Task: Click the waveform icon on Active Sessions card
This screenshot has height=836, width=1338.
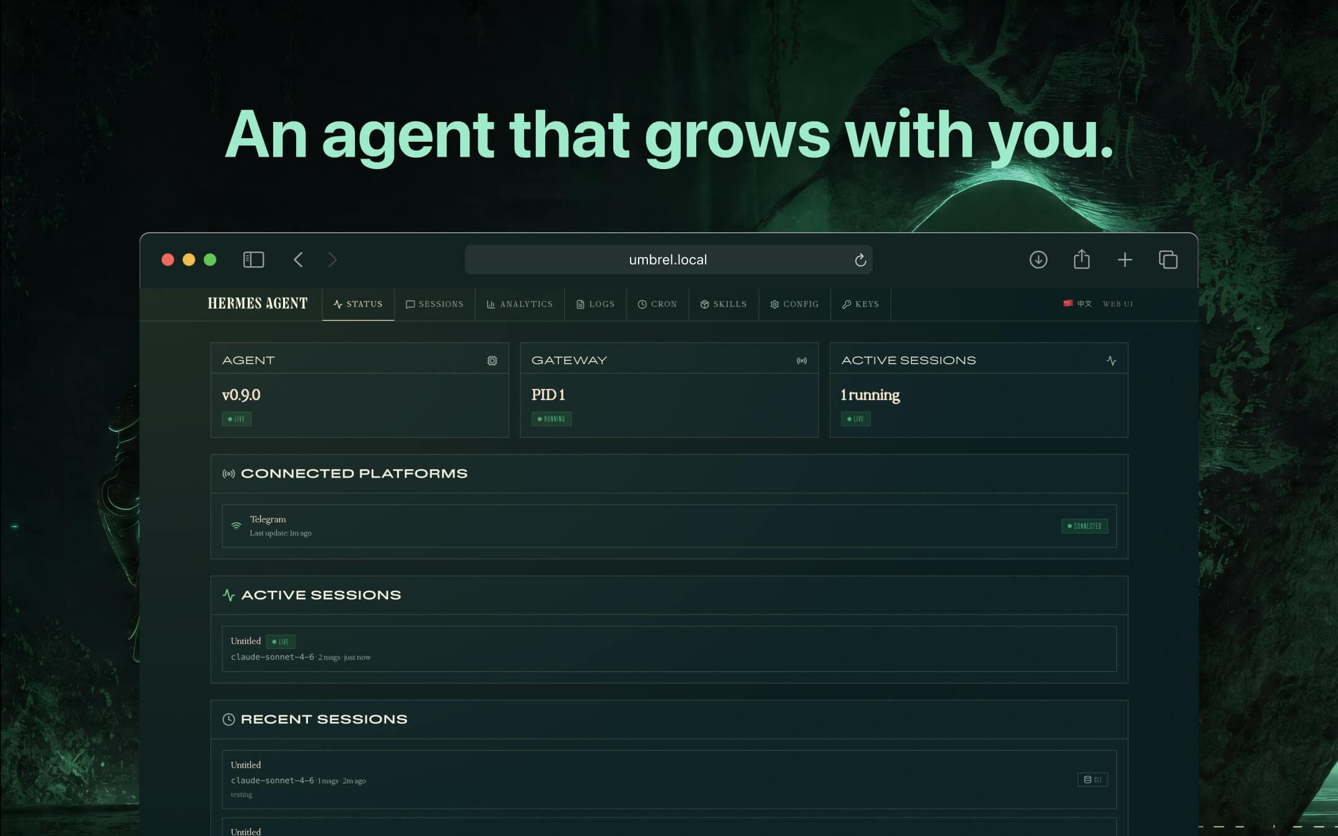Action: [1111, 359]
